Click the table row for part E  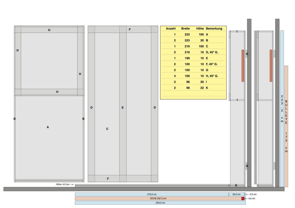pos(193,58)
